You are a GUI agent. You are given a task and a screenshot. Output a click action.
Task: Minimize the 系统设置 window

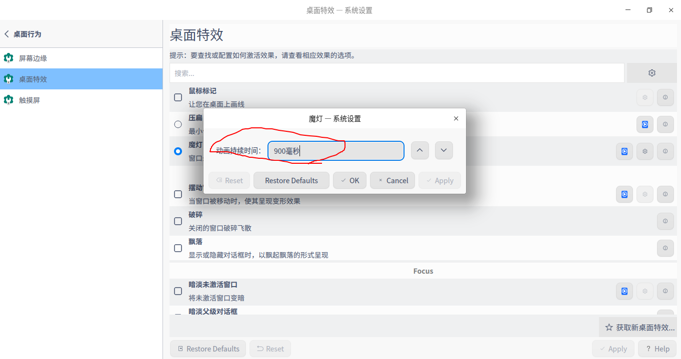coord(627,10)
